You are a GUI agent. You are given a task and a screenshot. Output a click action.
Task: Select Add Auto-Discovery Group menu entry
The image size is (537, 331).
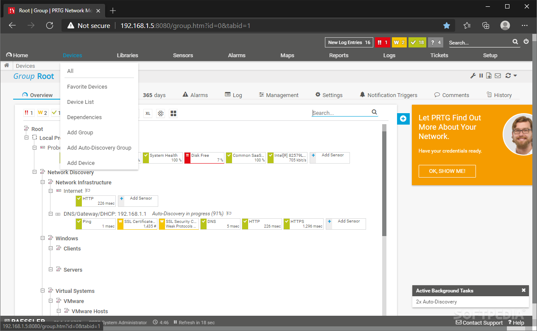pyautogui.click(x=99, y=147)
